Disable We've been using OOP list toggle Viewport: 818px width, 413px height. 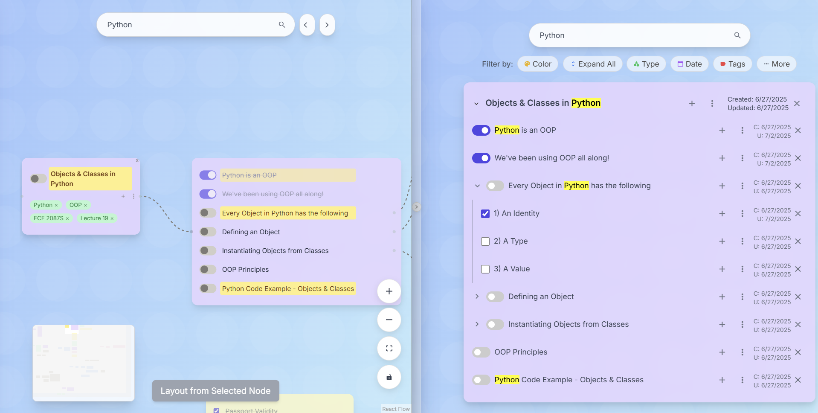click(x=481, y=158)
